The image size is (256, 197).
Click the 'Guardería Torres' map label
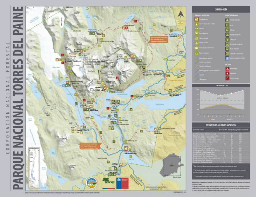(136, 58)
